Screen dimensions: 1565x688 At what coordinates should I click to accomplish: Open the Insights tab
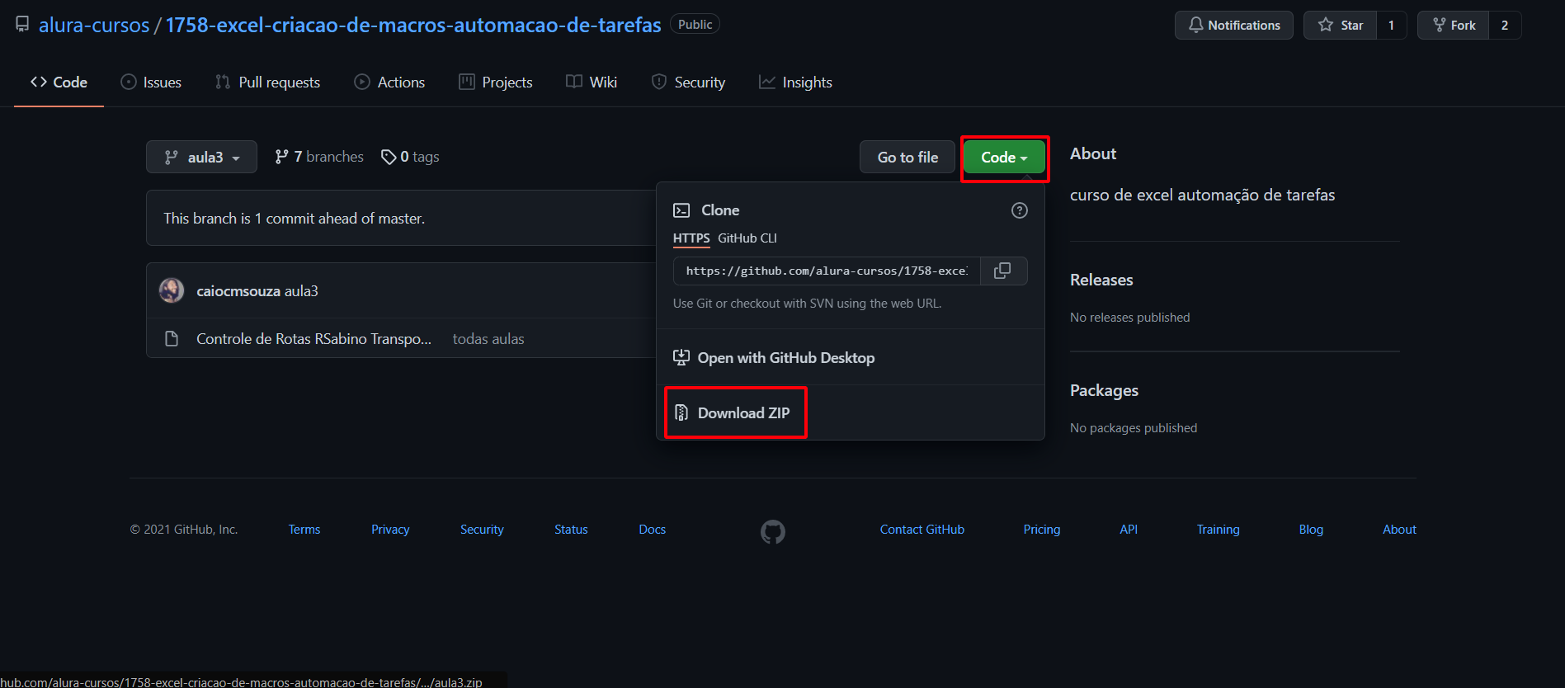(795, 82)
